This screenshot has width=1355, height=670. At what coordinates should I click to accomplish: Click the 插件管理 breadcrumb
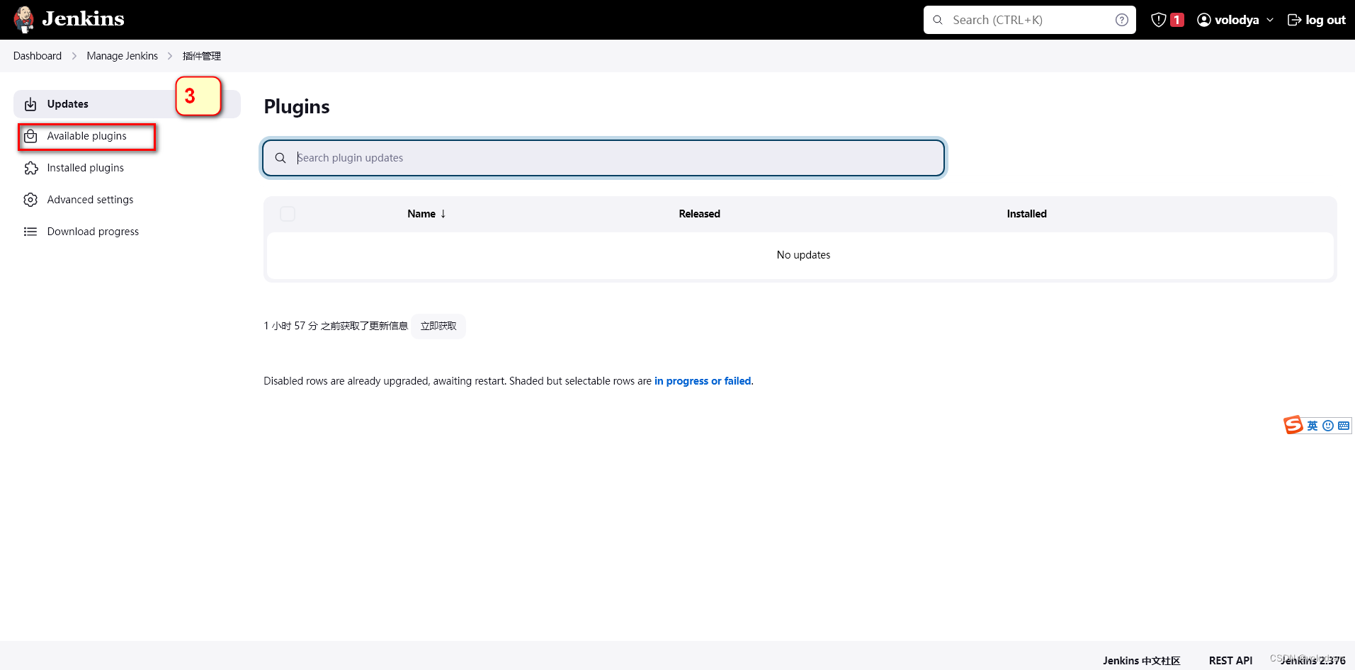(x=202, y=56)
